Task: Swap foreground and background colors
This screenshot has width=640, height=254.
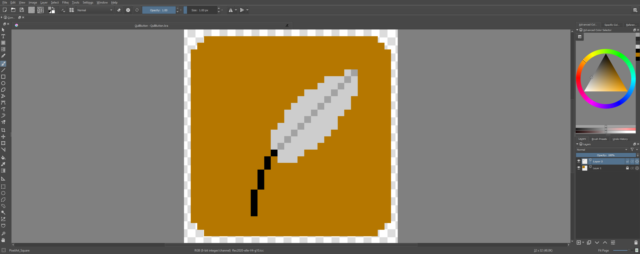Action: click(53, 8)
